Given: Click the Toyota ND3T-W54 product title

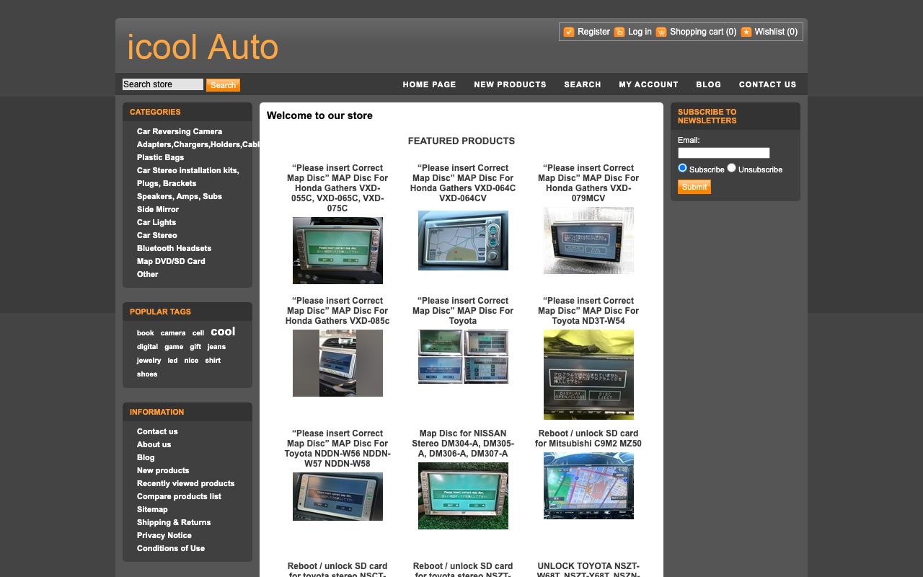Looking at the screenshot, I should pyautogui.click(x=588, y=311).
